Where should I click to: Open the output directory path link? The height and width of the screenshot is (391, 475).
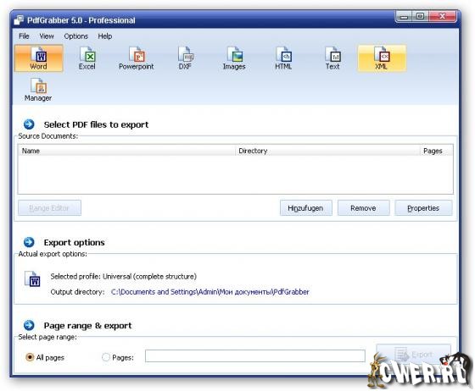click(210, 292)
